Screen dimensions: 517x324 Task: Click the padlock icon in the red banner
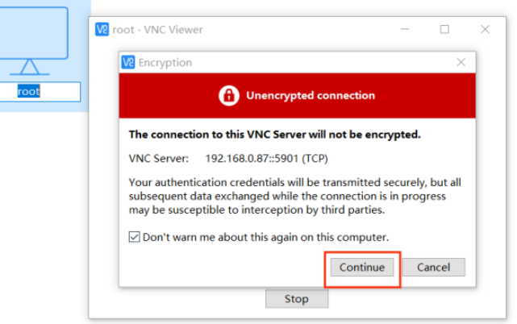click(x=229, y=96)
